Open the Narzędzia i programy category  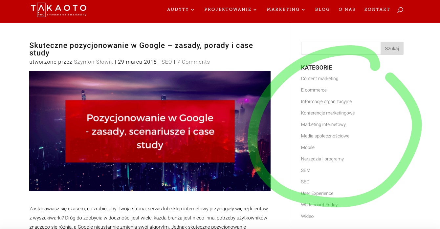(x=322, y=159)
